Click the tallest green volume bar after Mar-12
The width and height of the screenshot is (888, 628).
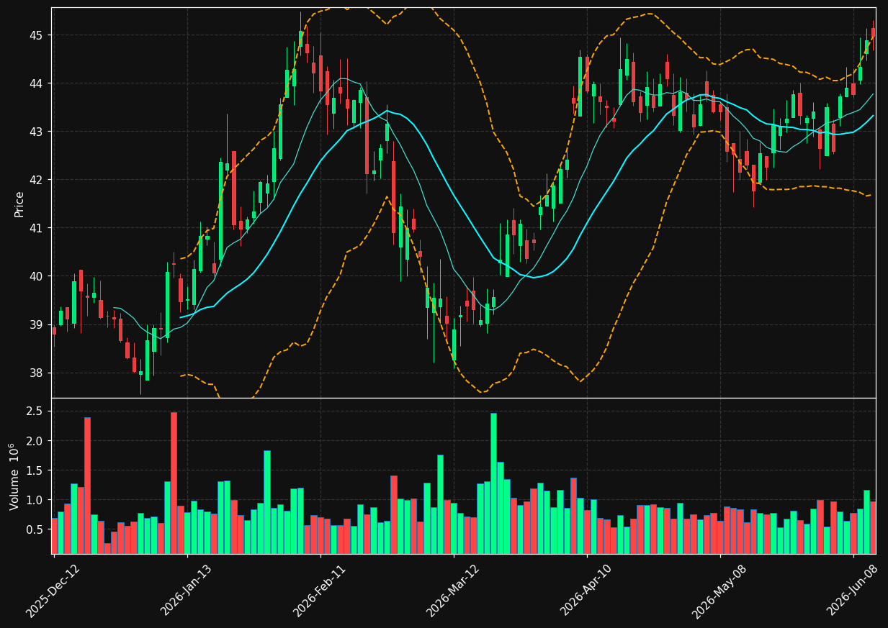pyautogui.click(x=493, y=483)
